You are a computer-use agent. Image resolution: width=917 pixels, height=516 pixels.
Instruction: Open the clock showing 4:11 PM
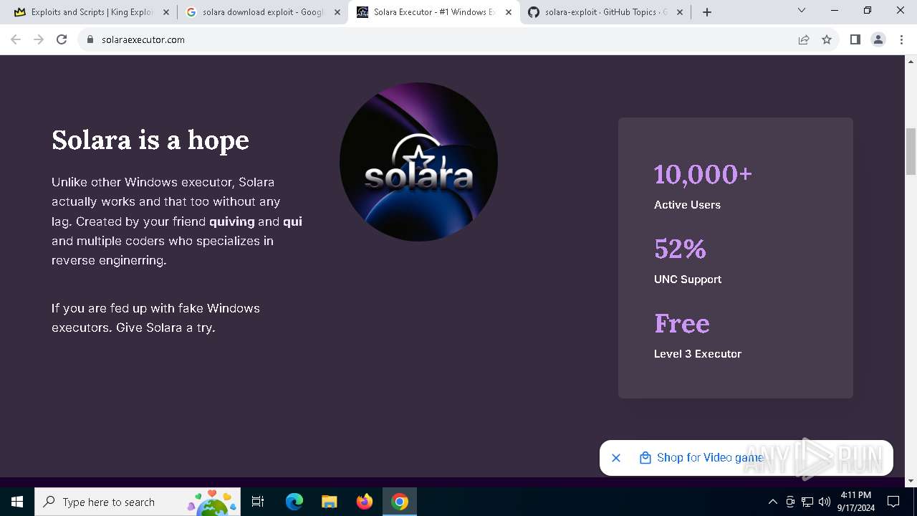point(855,502)
